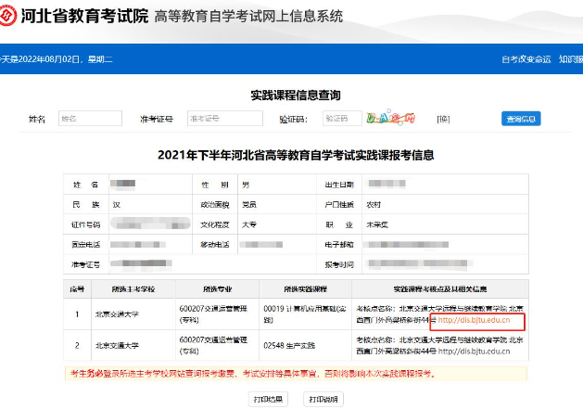The width and height of the screenshot is (583, 409).
Task: Click the date text 2022年08月02日
Action: point(49,59)
